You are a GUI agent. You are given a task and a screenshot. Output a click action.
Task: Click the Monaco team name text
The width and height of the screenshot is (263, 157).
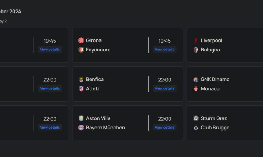(210, 89)
